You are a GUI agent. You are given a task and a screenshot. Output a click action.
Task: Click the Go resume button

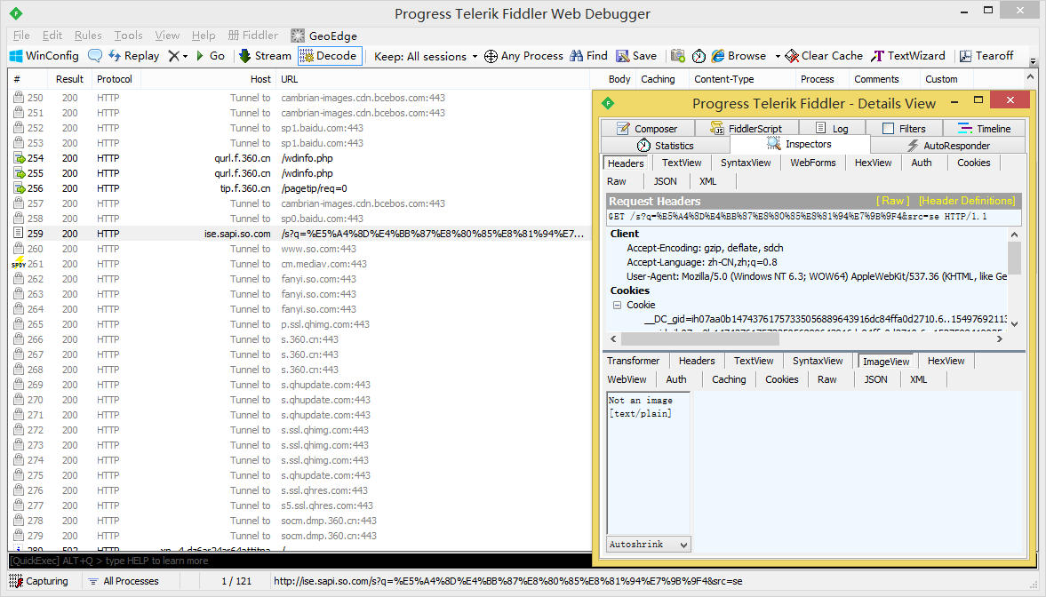210,56
